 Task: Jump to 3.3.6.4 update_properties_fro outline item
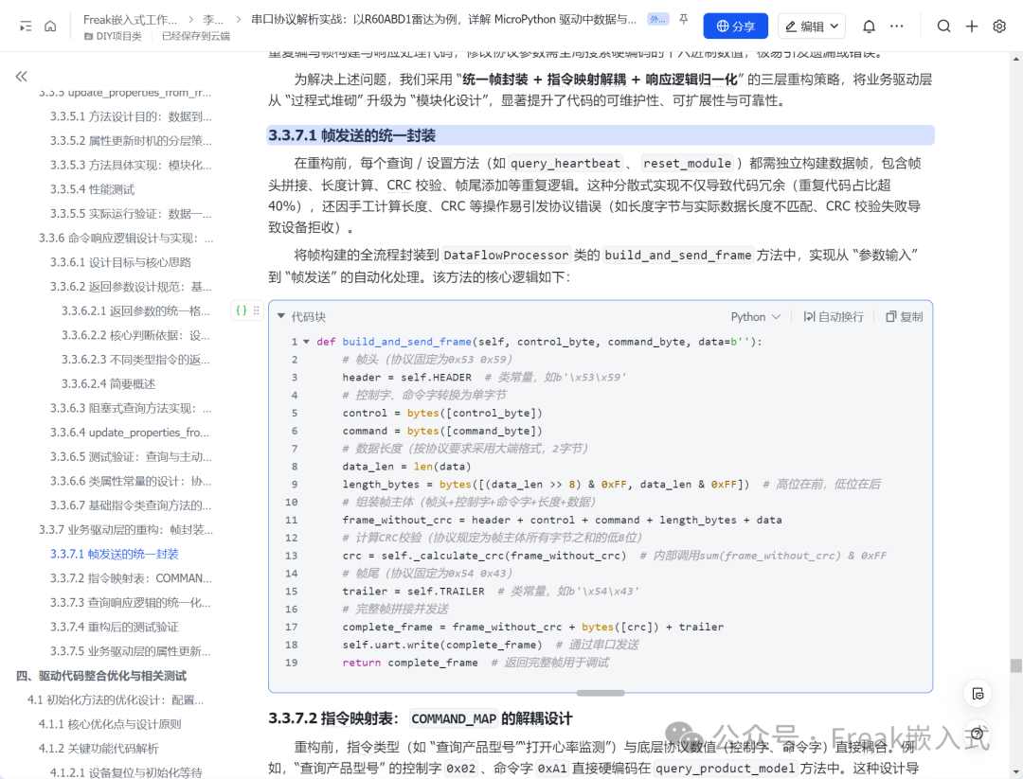tap(129, 433)
